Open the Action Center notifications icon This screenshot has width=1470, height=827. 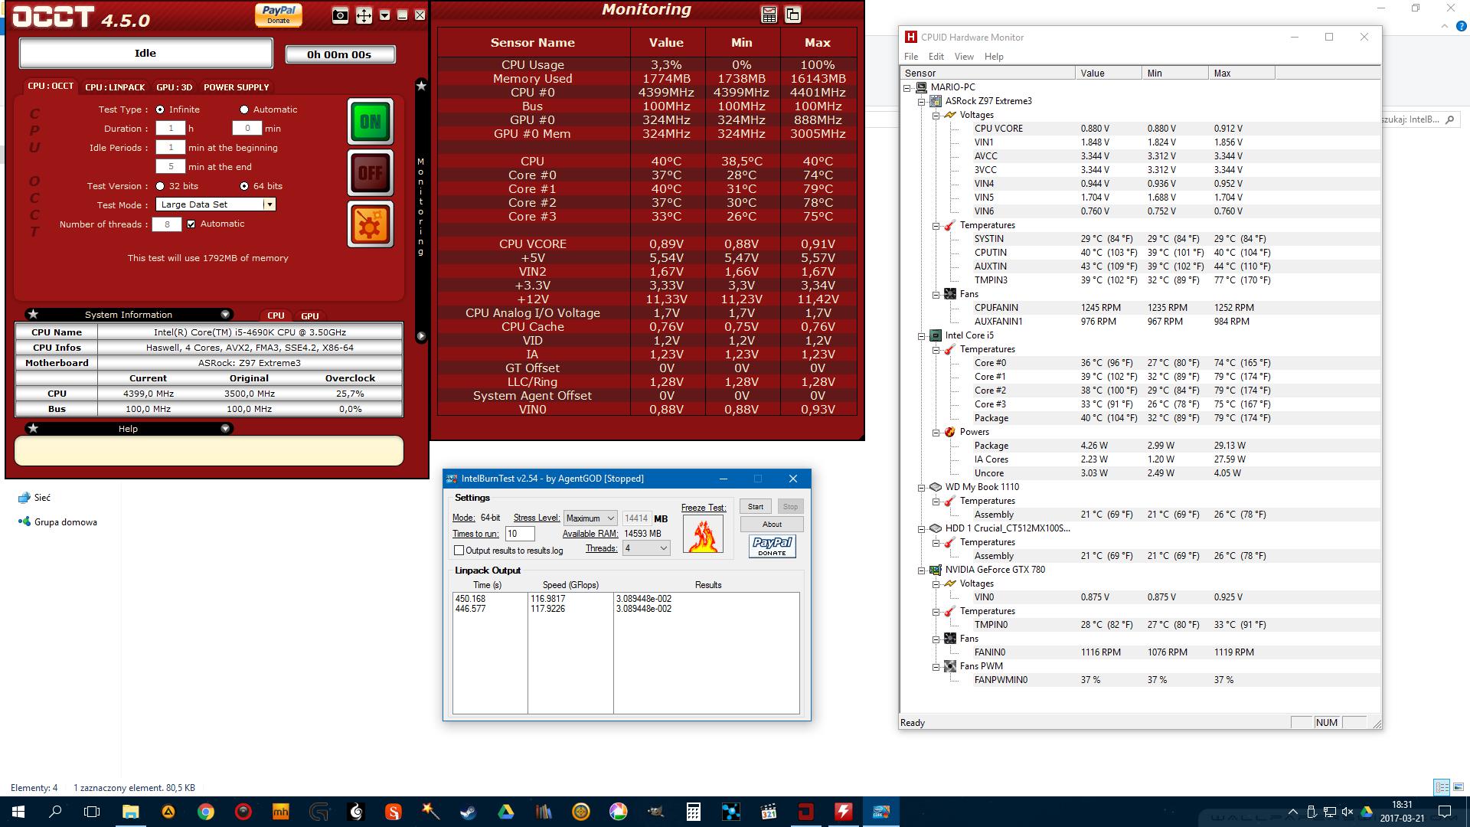pyautogui.click(x=1445, y=812)
